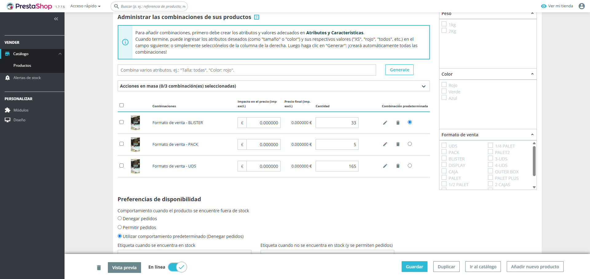Viewport: 590px width, 279px height.
Task: Delete product using bottom trash icon
Action: click(x=99, y=268)
